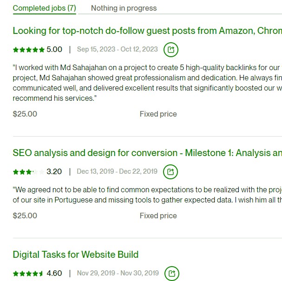Open the Nothing in progress tab
This screenshot has width=282, height=281.
point(124,8)
